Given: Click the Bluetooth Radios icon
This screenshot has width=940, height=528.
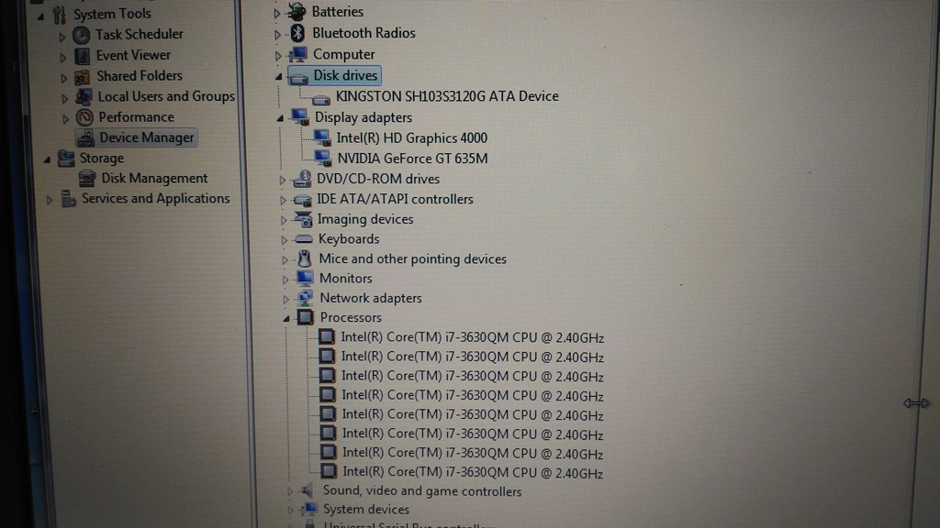Looking at the screenshot, I should (296, 32).
